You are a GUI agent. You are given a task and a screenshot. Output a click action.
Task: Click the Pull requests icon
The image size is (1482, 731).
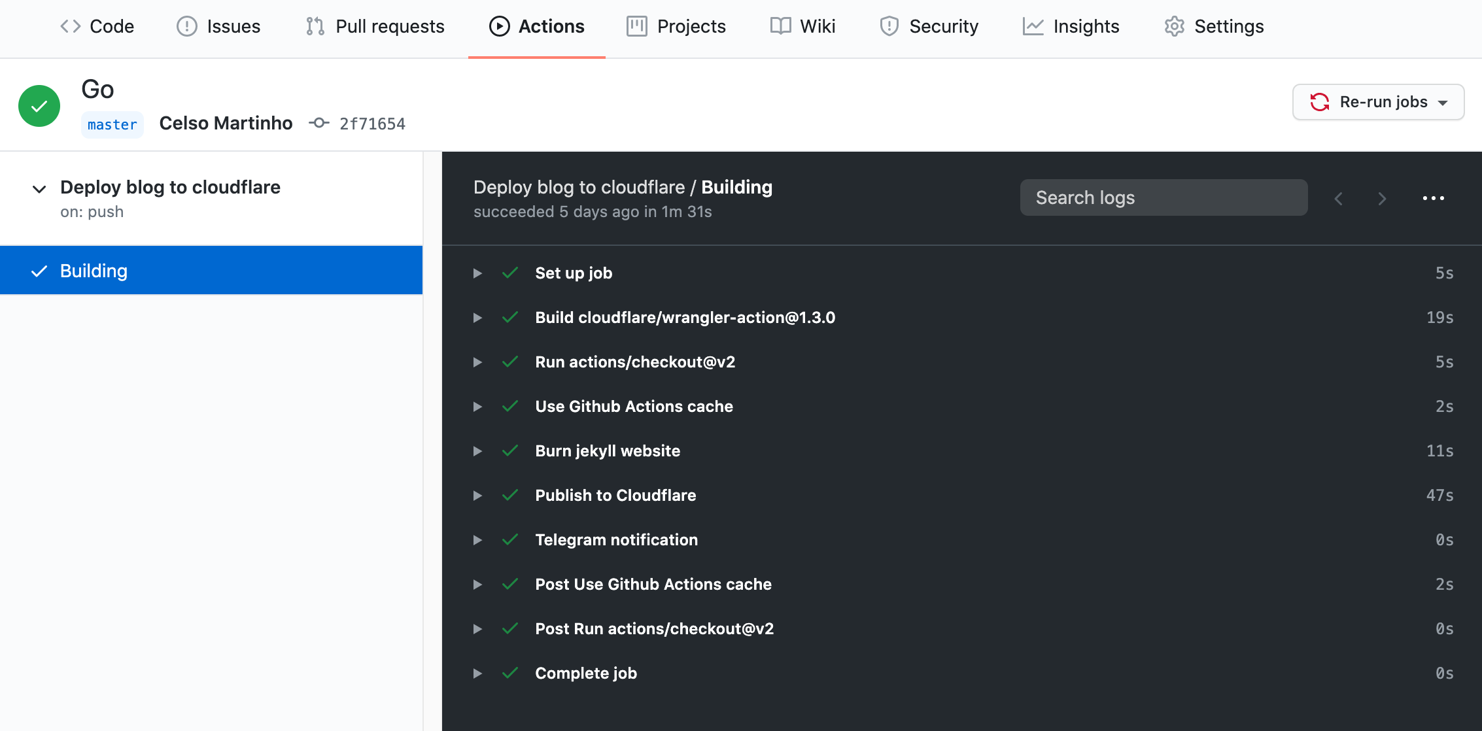click(x=314, y=26)
